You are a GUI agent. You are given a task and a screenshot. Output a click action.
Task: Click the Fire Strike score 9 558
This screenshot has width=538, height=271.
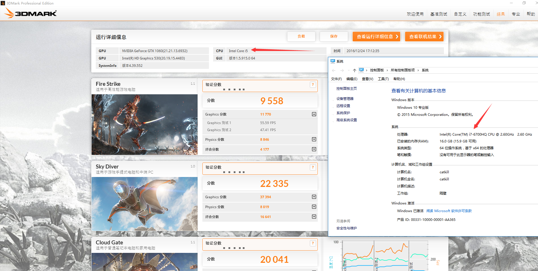(x=272, y=101)
